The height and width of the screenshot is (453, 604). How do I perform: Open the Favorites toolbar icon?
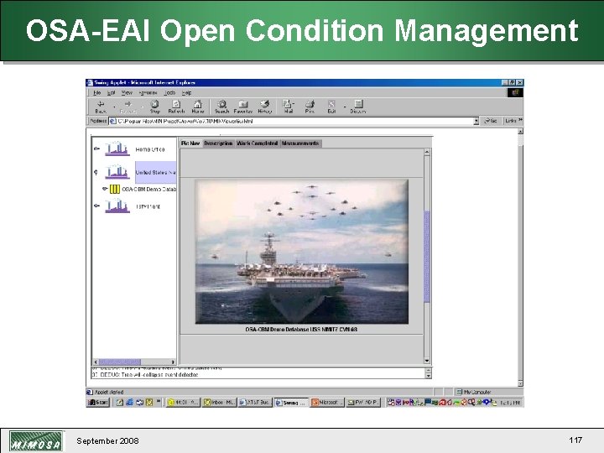coord(243,104)
